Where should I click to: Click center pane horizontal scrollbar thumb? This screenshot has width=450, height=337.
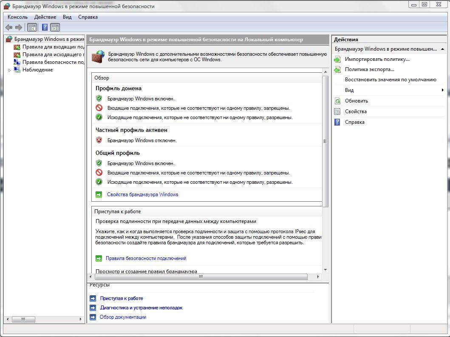point(201,277)
